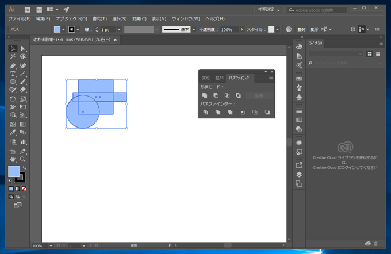Open the fill color dropdown in control bar
The image size is (391, 254).
64,29
